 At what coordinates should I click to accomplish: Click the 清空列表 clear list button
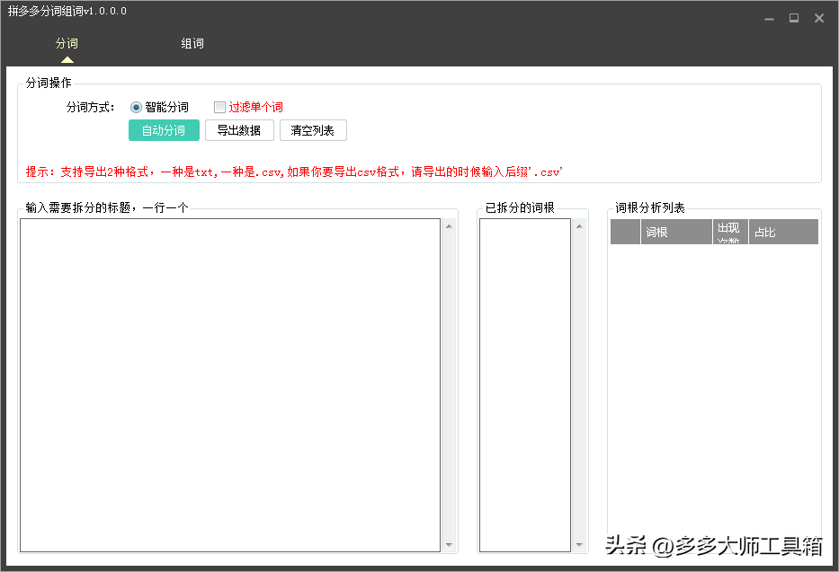[313, 129]
